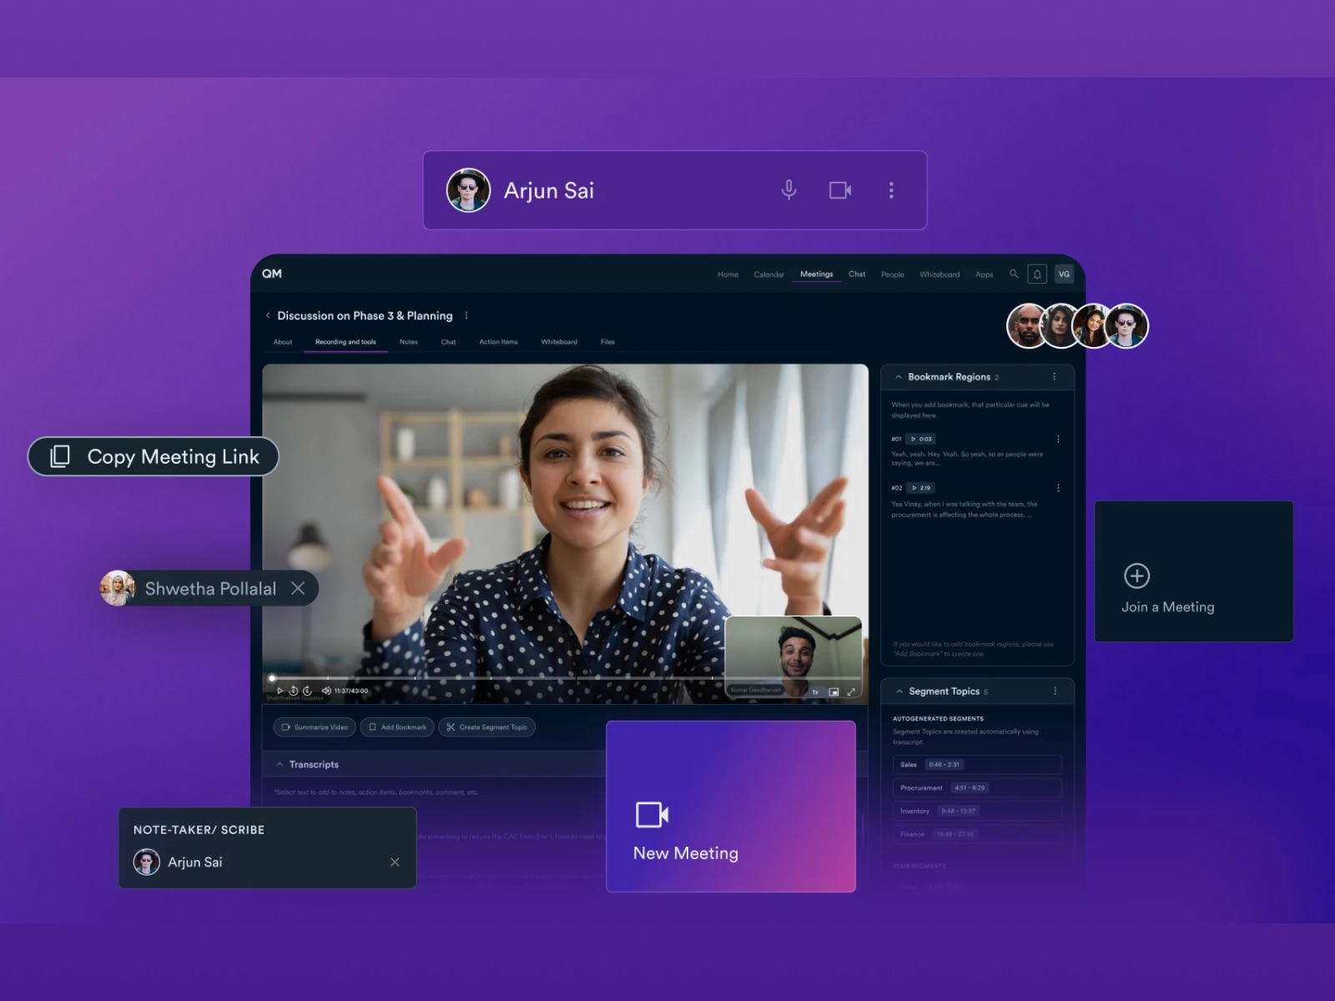The image size is (1335, 1001).
Task: Remove the Shwetha Pollalal chip
Action: coord(298,588)
